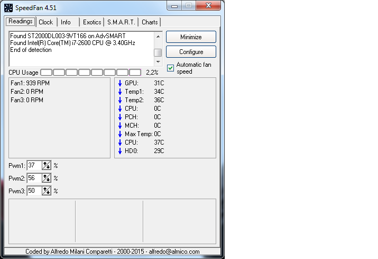Adjust Pwm1 with its up/down spinner
Viewport: 378px width, 259px height.
point(47,165)
